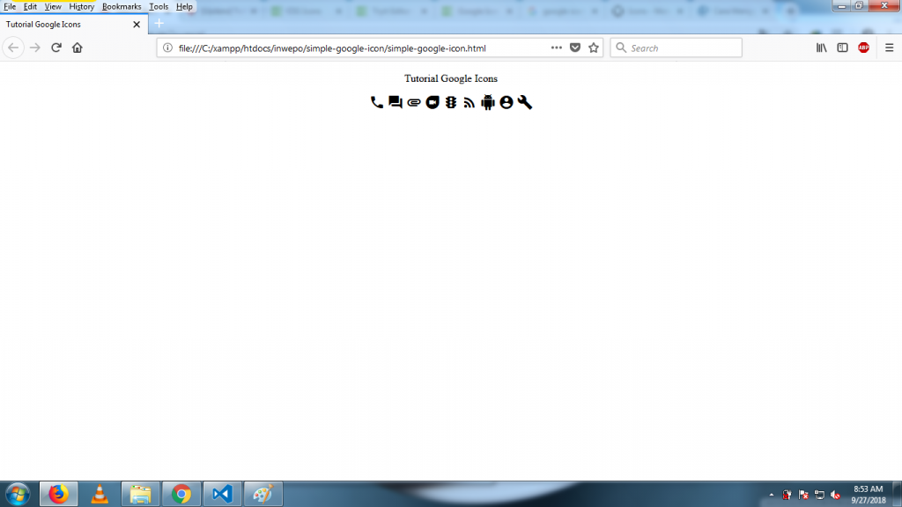The width and height of the screenshot is (902, 507).
Task: Click the Android robot icon
Action: tap(488, 102)
